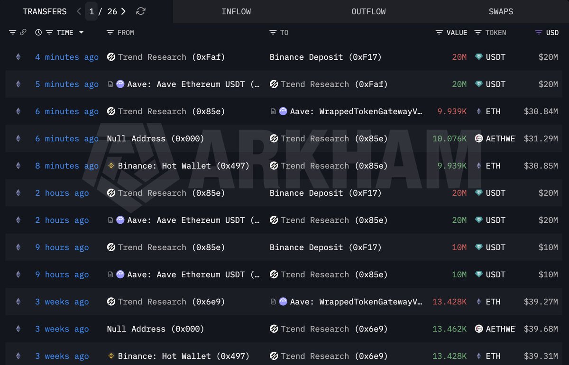Click the $39.27M USD amount

pos(541,301)
